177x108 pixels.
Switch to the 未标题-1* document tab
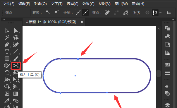tap(51, 22)
